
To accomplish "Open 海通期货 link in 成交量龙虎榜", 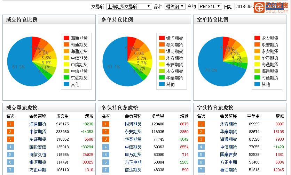I will (x=38, y=124).
